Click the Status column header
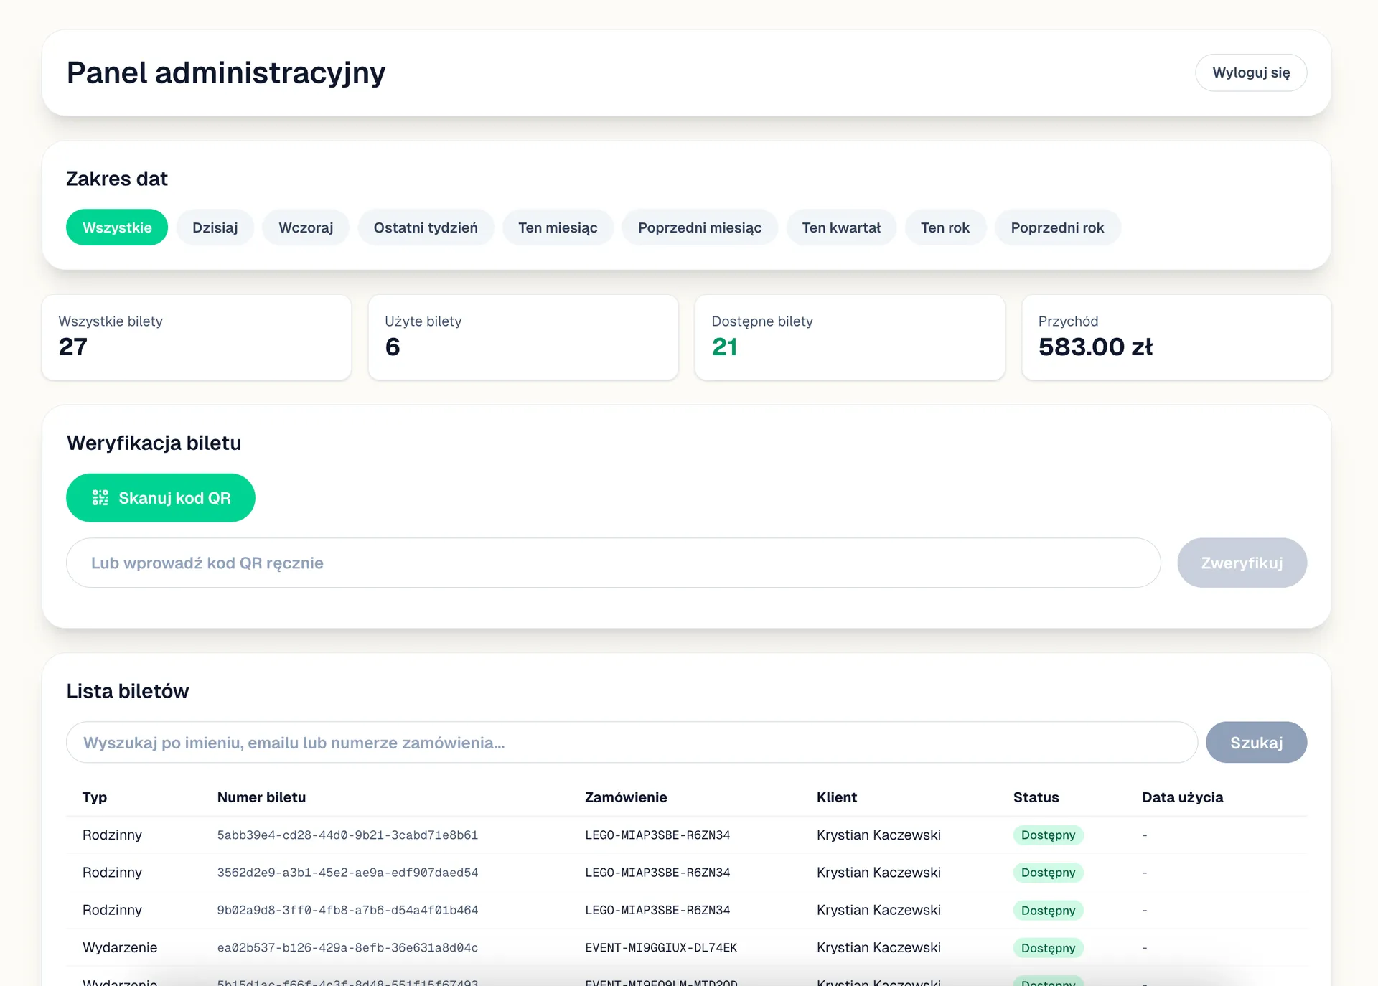This screenshot has height=986, width=1378. point(1036,797)
